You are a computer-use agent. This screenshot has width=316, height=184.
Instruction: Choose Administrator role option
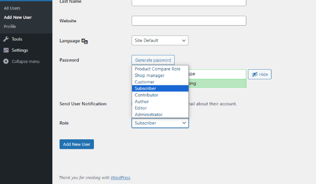(149, 115)
